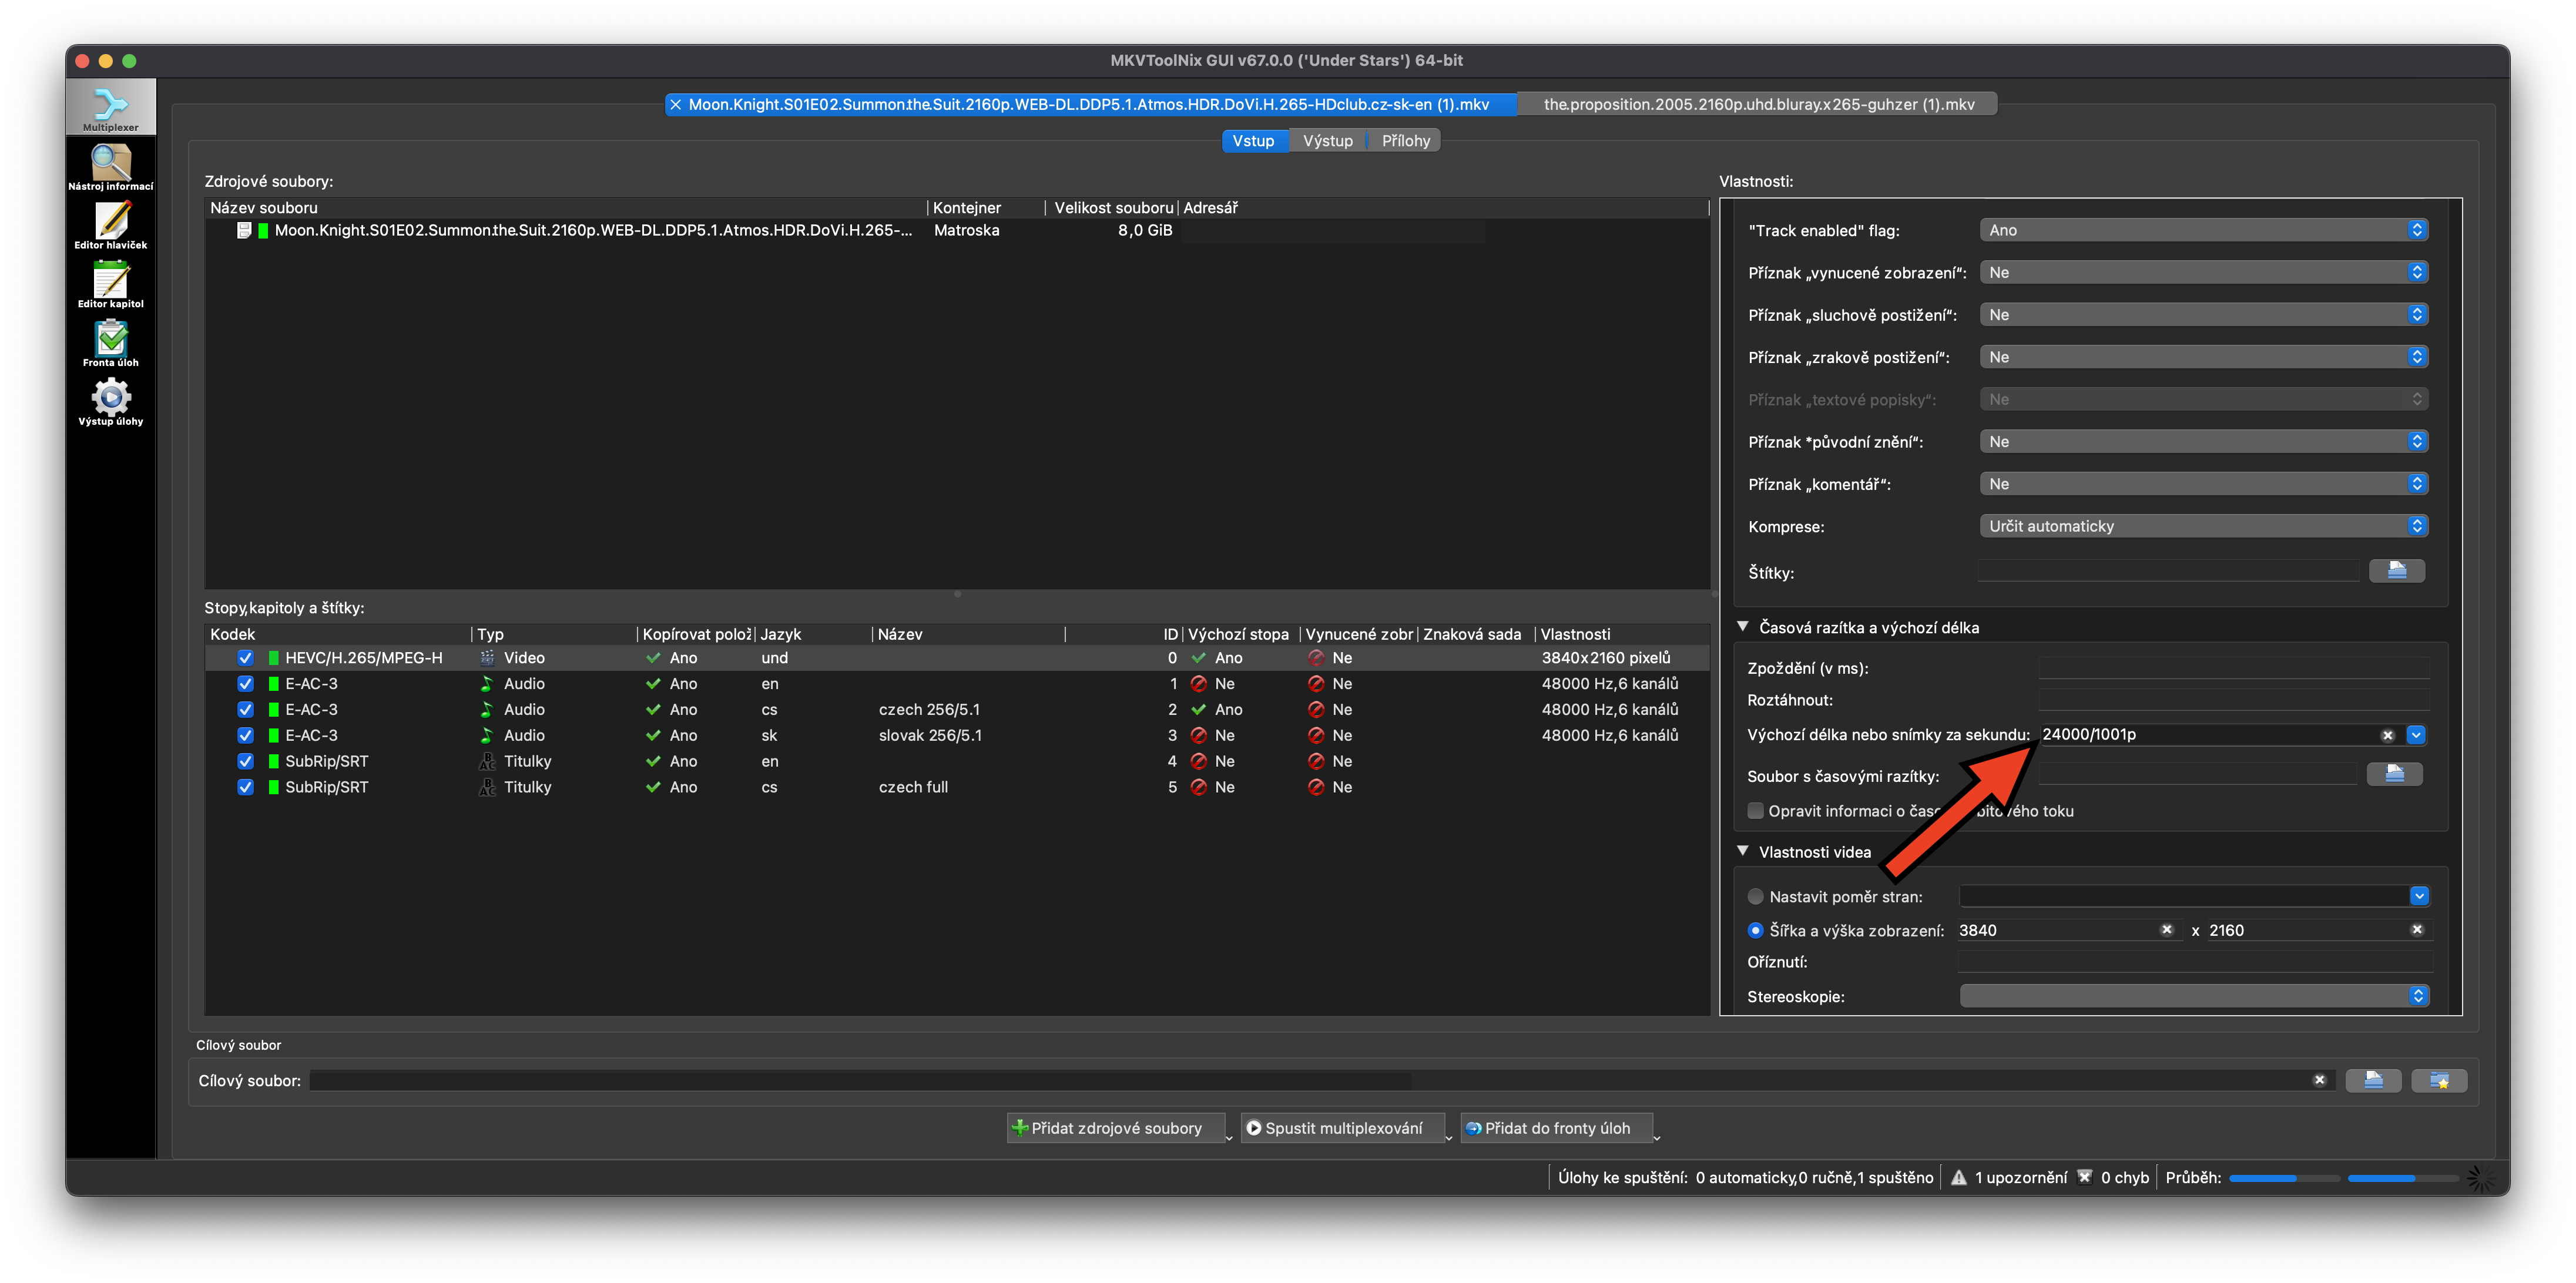Open the Editor hlaviček tool
The height and width of the screenshot is (1283, 2576).
110,226
